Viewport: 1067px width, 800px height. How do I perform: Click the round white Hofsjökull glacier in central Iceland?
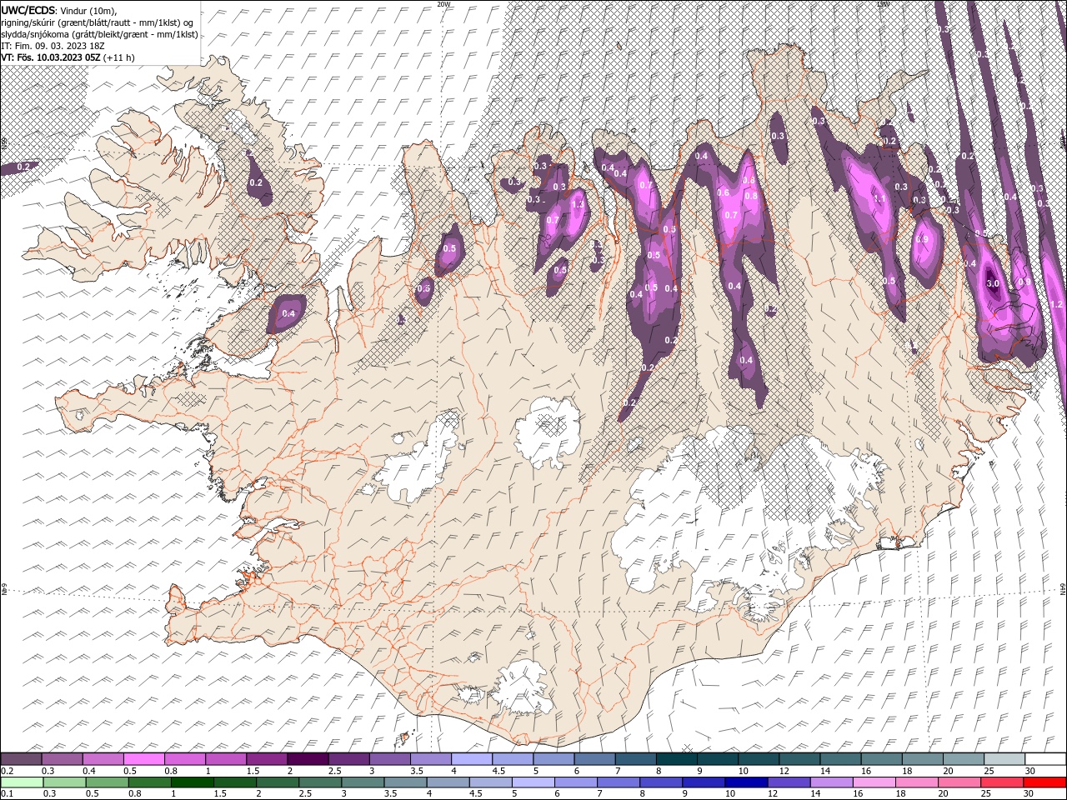click(548, 432)
